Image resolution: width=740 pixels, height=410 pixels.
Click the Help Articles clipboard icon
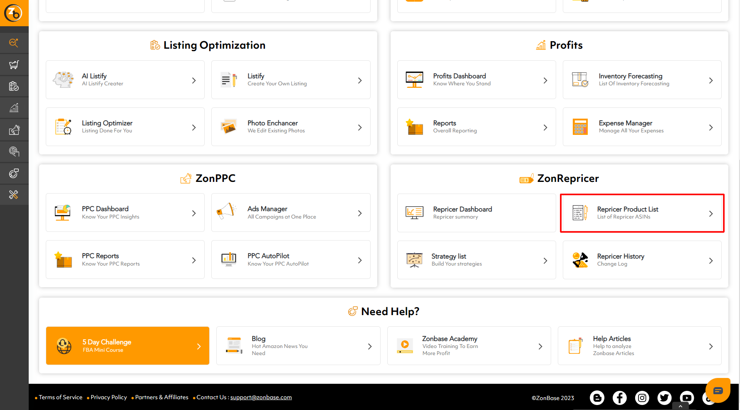575,345
